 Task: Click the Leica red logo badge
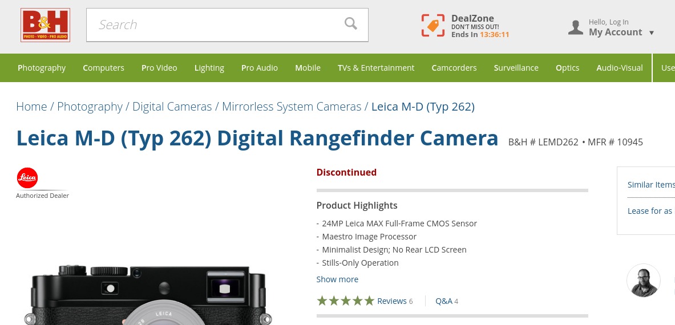pyautogui.click(x=27, y=178)
